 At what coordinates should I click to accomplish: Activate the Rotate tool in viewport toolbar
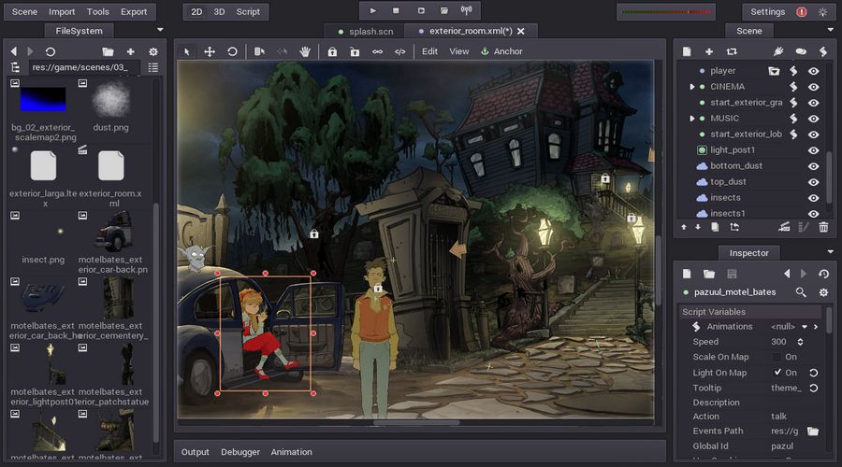[232, 51]
